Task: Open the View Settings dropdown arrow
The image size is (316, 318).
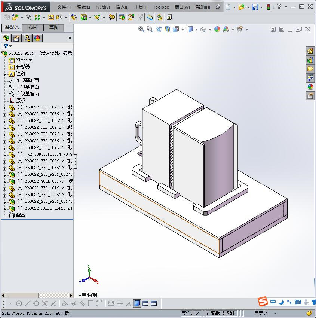Action: tap(247, 30)
